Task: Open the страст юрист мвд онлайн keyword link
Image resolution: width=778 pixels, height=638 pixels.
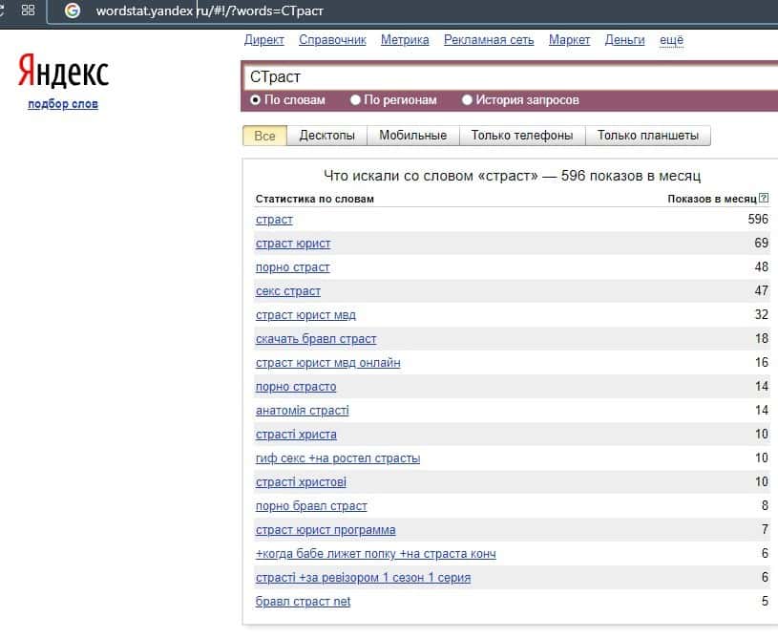Action: tap(327, 363)
